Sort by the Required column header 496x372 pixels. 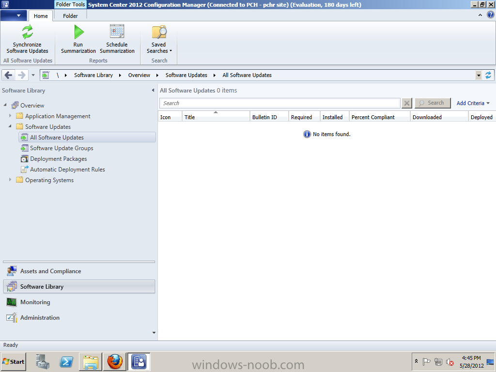click(304, 117)
